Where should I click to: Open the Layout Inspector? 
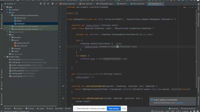tap(188, 109)
